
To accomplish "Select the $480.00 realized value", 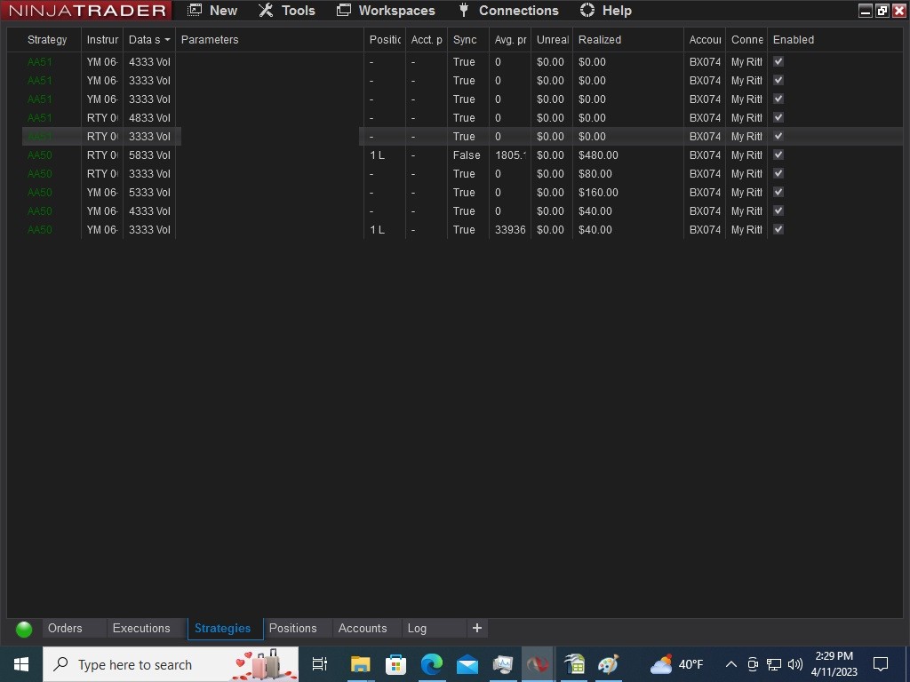I will [598, 155].
